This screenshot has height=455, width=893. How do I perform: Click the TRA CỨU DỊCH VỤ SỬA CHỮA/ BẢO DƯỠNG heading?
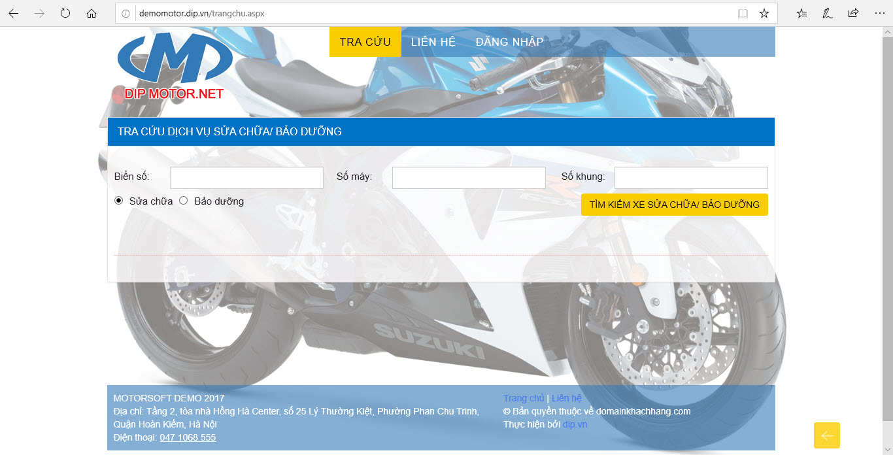229,131
